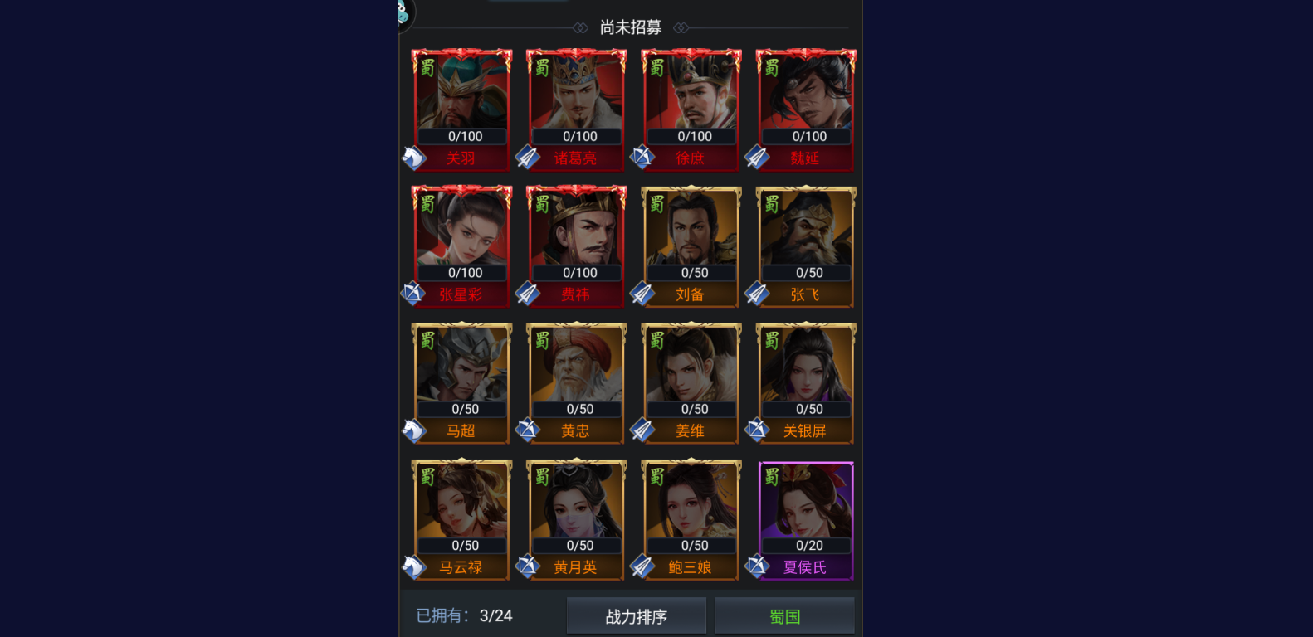This screenshot has width=1313, height=637.
Task: Click the archer bow icon beside 徐庶
Action: [x=642, y=157]
